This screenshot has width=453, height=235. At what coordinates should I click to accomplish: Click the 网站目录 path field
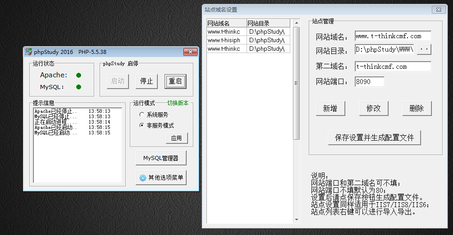[x=385, y=49]
